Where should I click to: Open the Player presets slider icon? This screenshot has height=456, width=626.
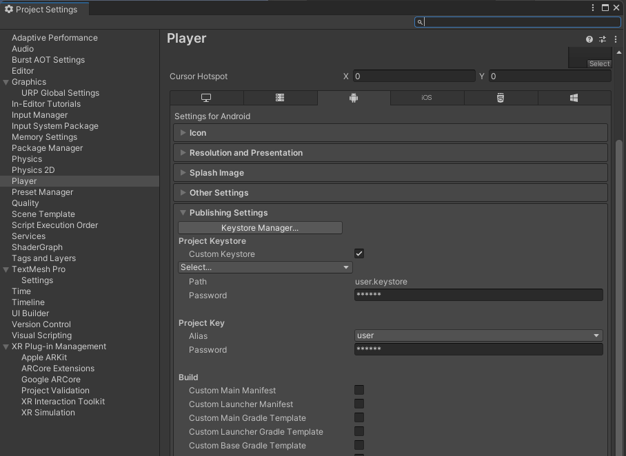tap(603, 39)
